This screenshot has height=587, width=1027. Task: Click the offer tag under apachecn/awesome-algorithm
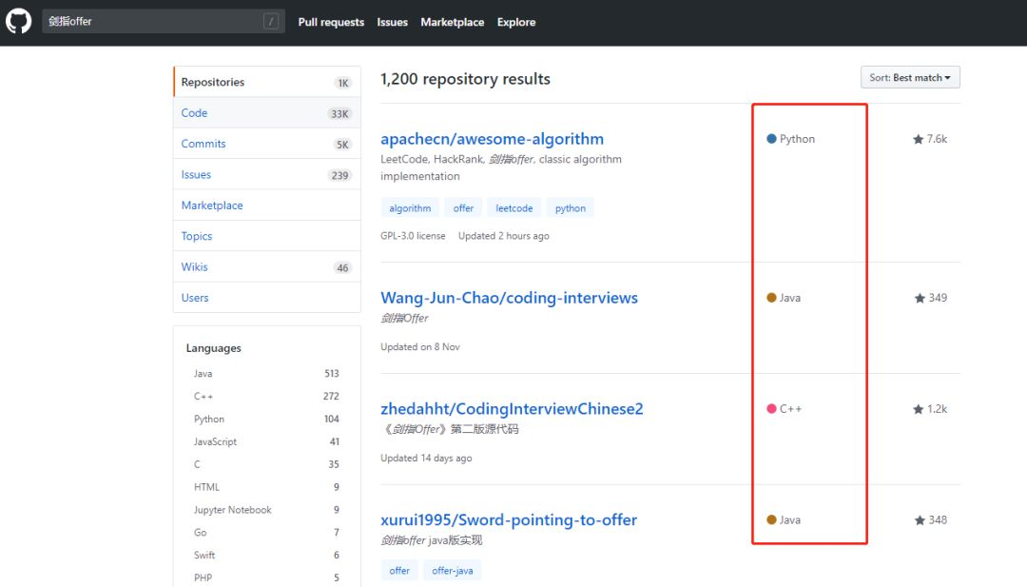click(x=463, y=207)
